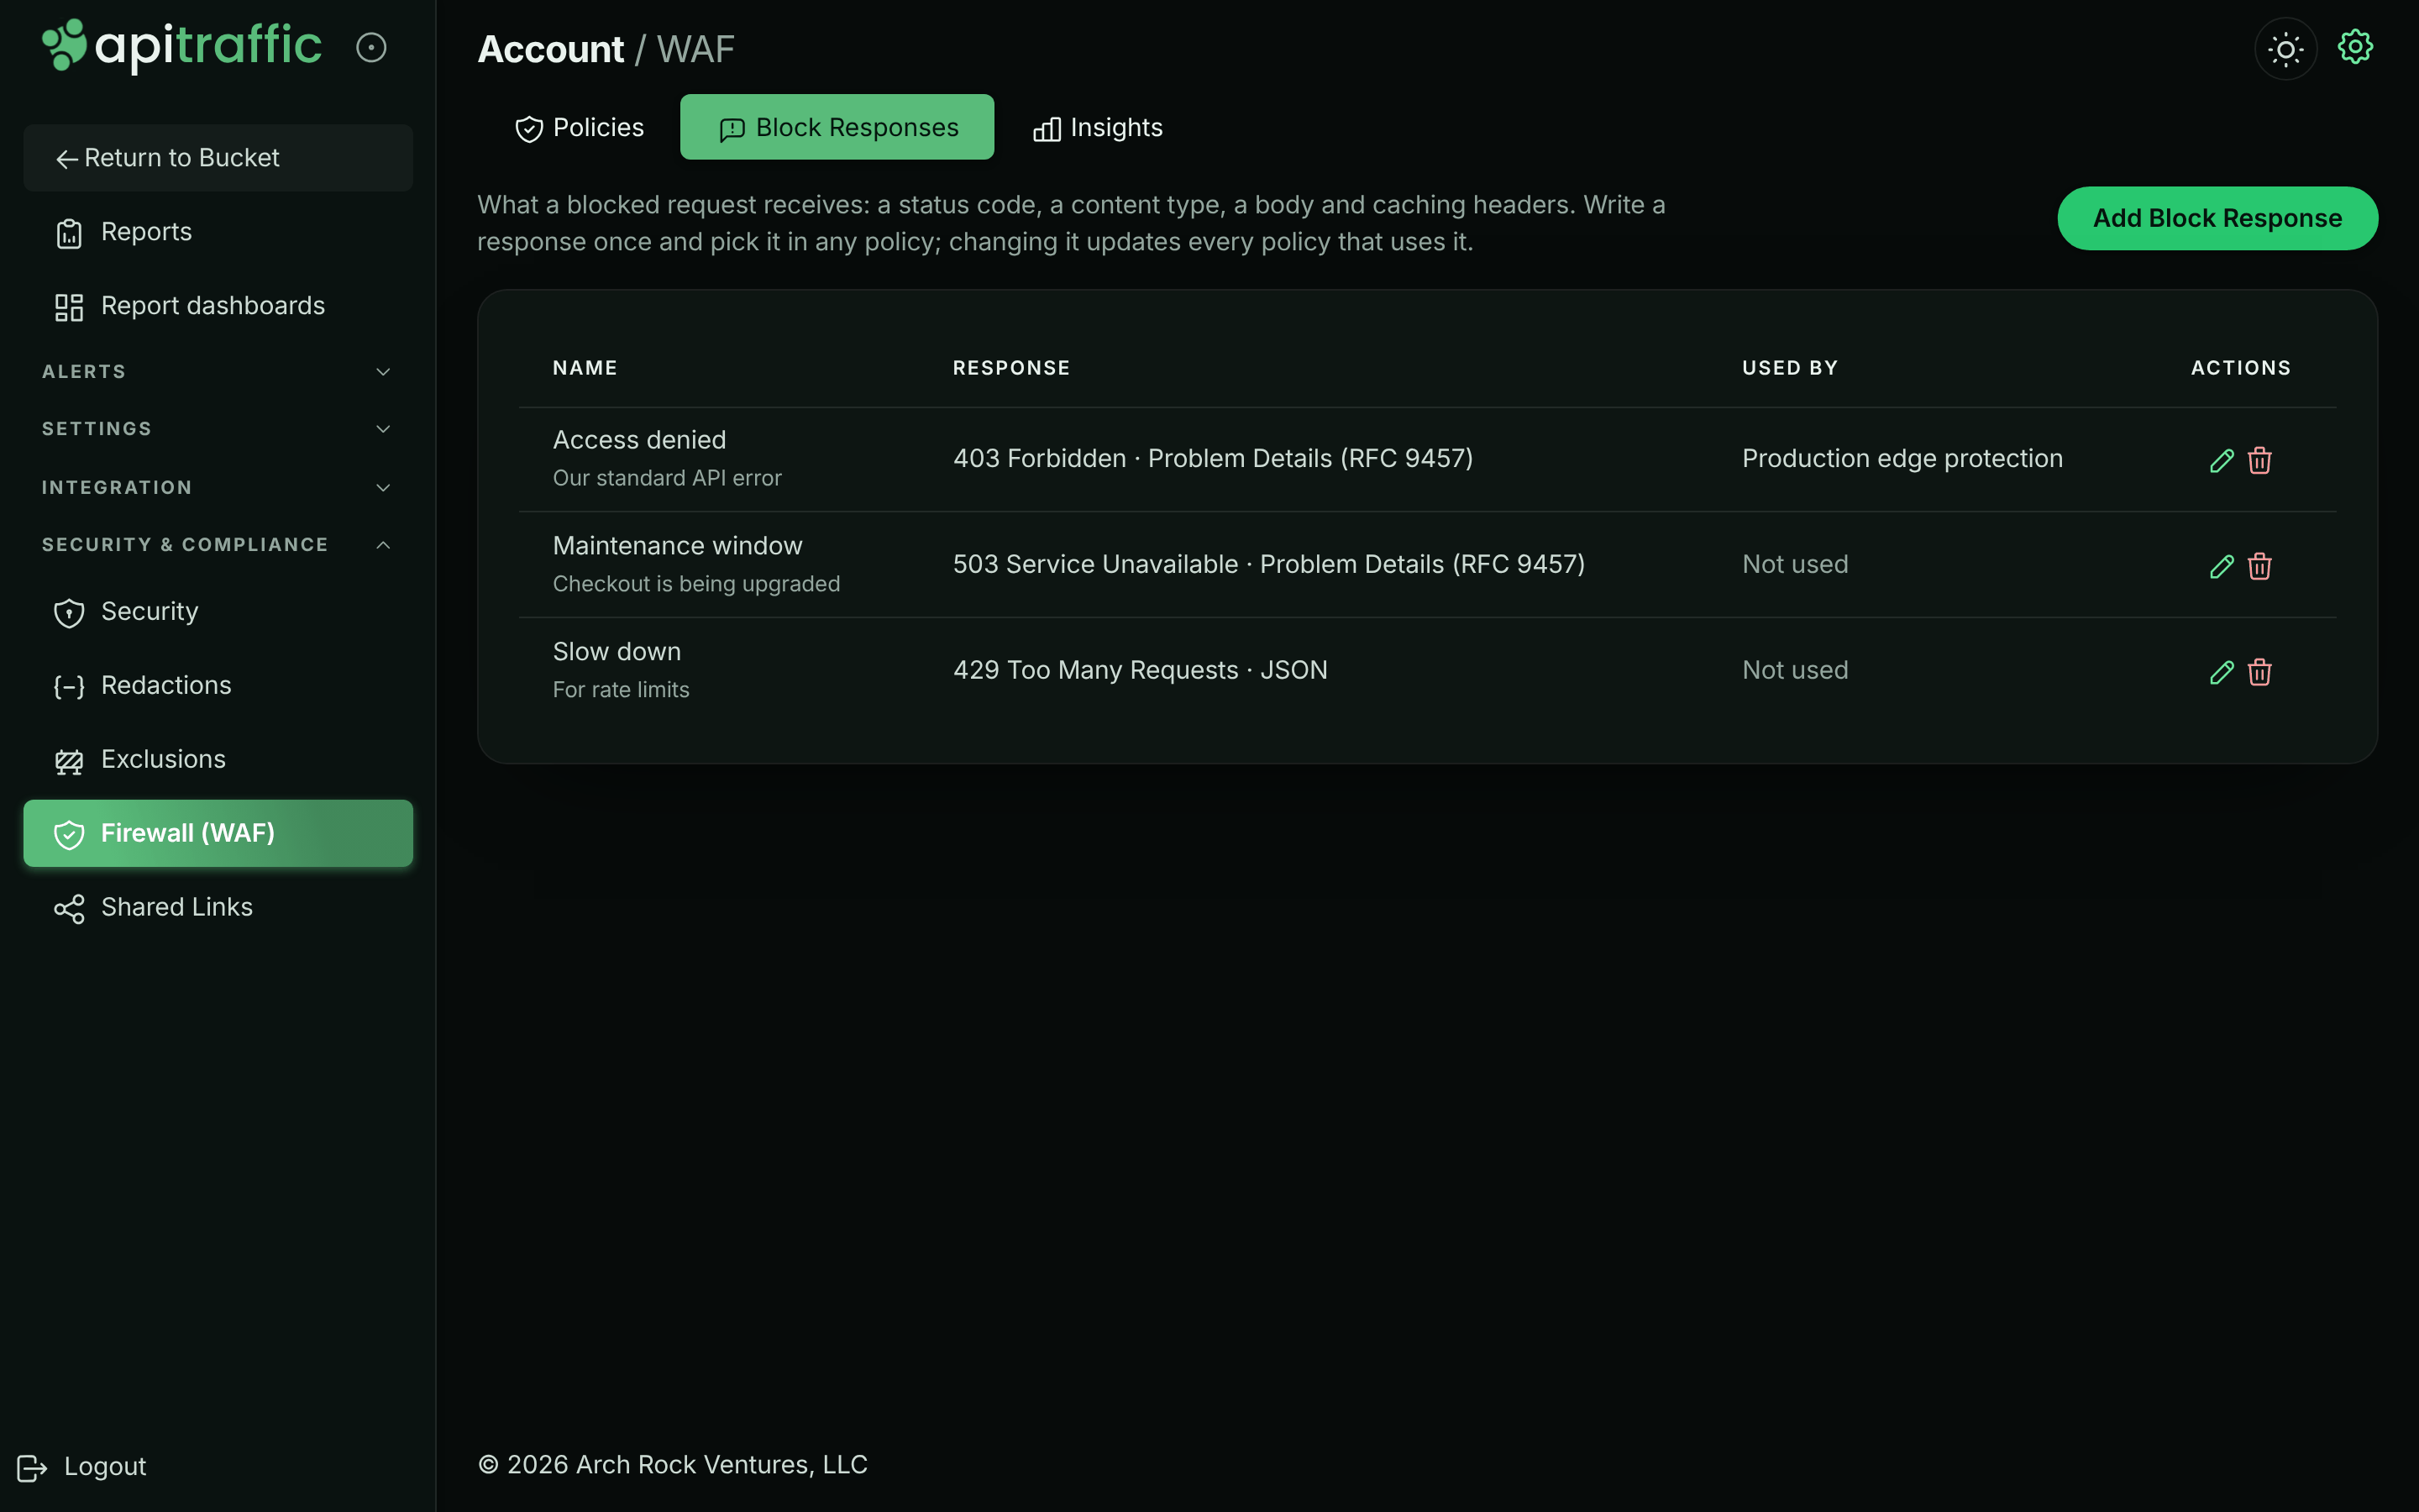Click the 503 Service Unavailable response cell
The image size is (2419, 1512).
point(1268,565)
